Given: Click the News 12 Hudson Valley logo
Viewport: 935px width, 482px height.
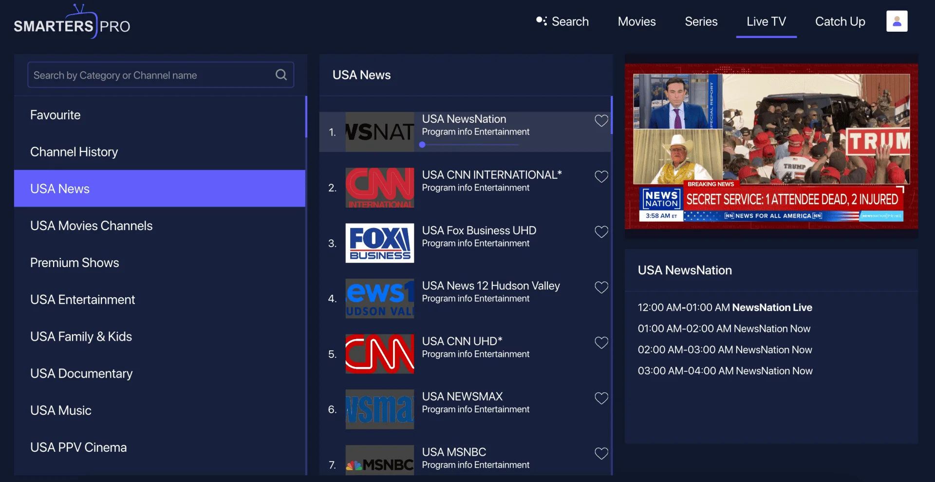Looking at the screenshot, I should [380, 298].
